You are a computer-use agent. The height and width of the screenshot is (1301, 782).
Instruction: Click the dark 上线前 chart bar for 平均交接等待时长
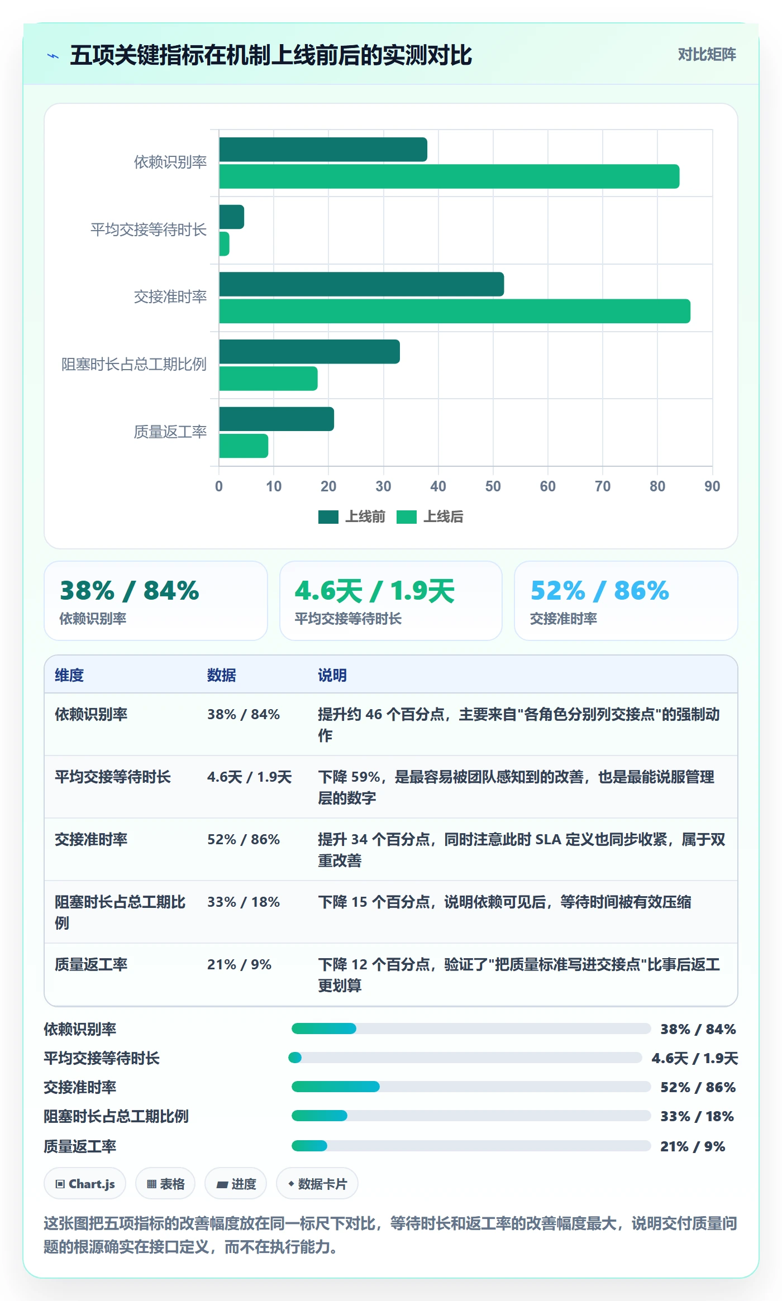[231, 217]
